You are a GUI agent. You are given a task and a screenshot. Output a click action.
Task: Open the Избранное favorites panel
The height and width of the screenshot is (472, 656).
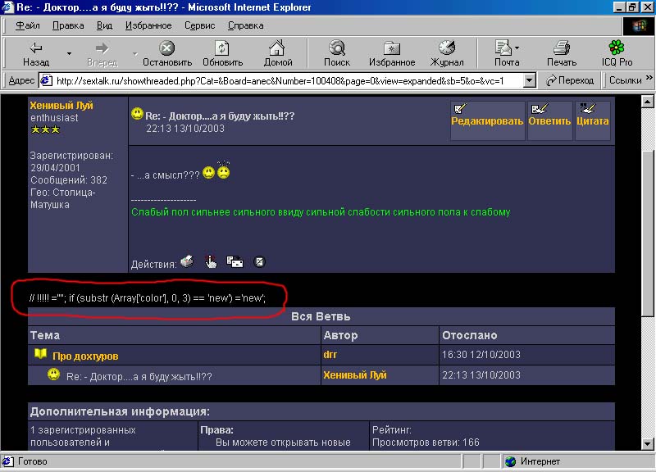pyautogui.click(x=392, y=53)
